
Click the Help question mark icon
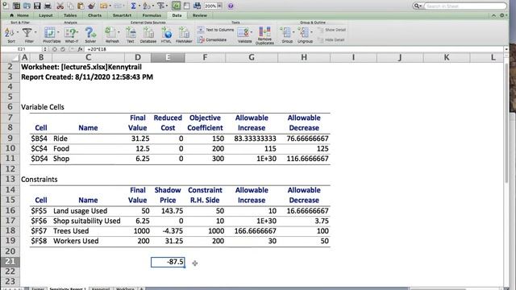[x=231, y=6]
